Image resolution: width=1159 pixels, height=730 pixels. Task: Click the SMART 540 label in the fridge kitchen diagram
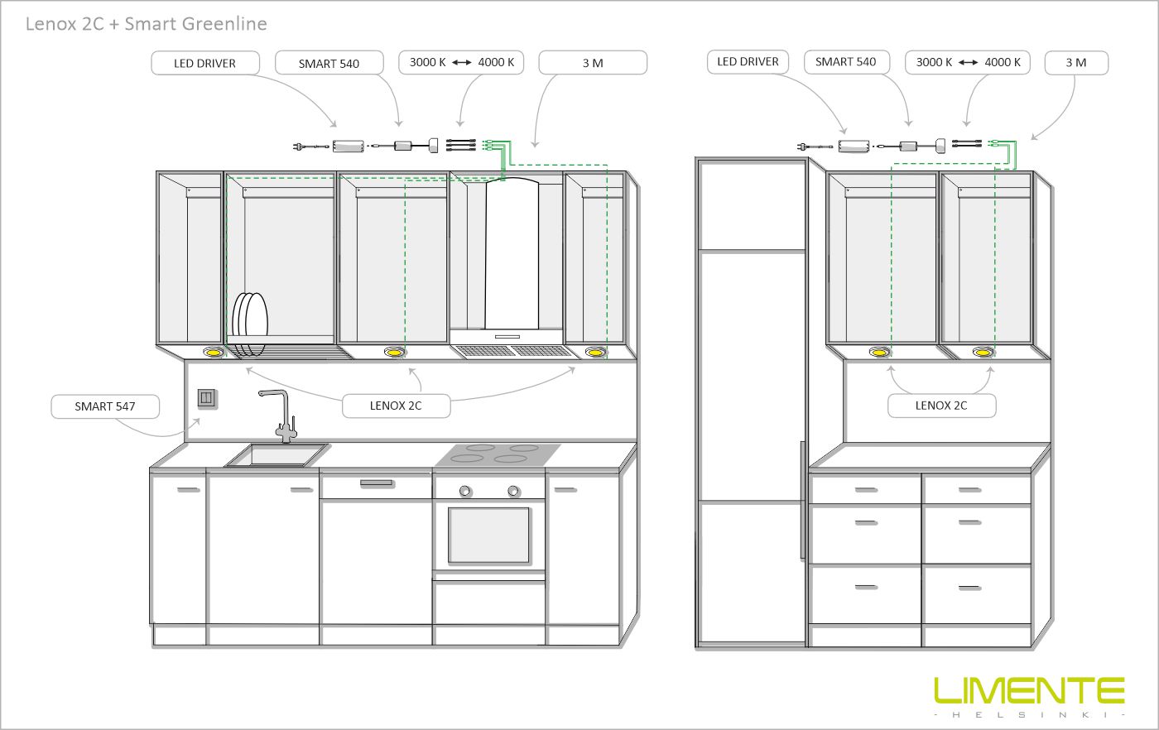846,61
